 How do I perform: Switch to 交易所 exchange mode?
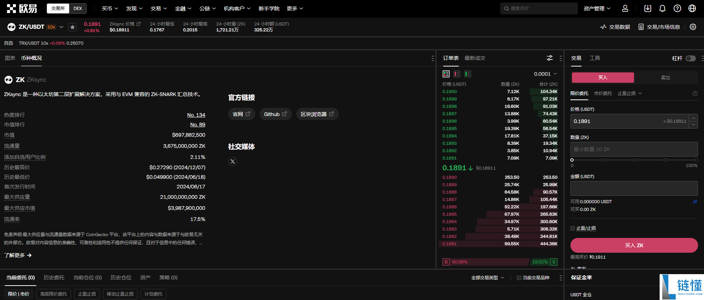click(58, 8)
